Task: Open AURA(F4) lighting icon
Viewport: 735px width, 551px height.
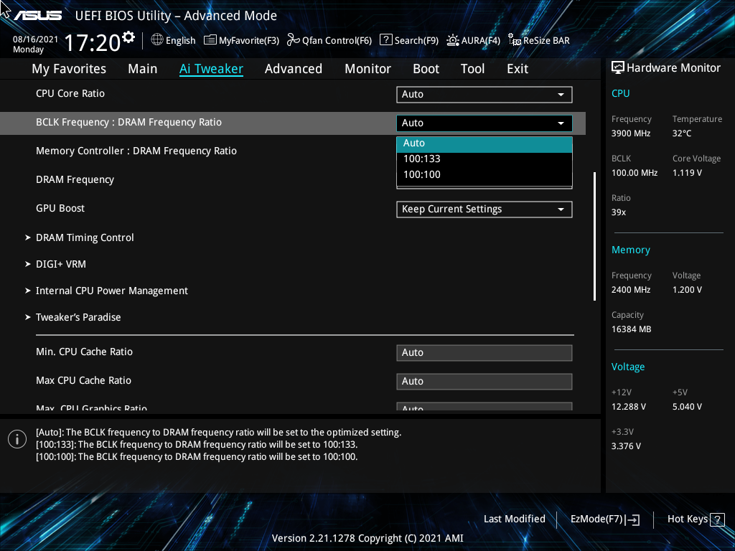Action: pyautogui.click(x=453, y=40)
